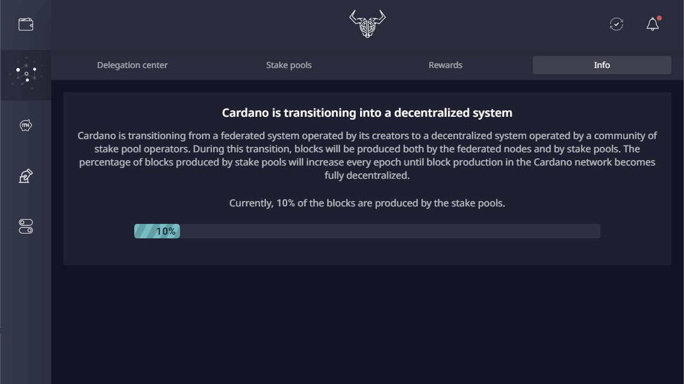Screen dimensions: 684x384
Task: Click the text 'Currently, 10% of the blocks'
Action: tap(292, 203)
